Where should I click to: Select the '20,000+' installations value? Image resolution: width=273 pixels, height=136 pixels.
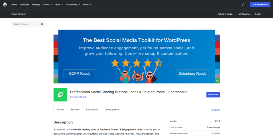point(216,134)
